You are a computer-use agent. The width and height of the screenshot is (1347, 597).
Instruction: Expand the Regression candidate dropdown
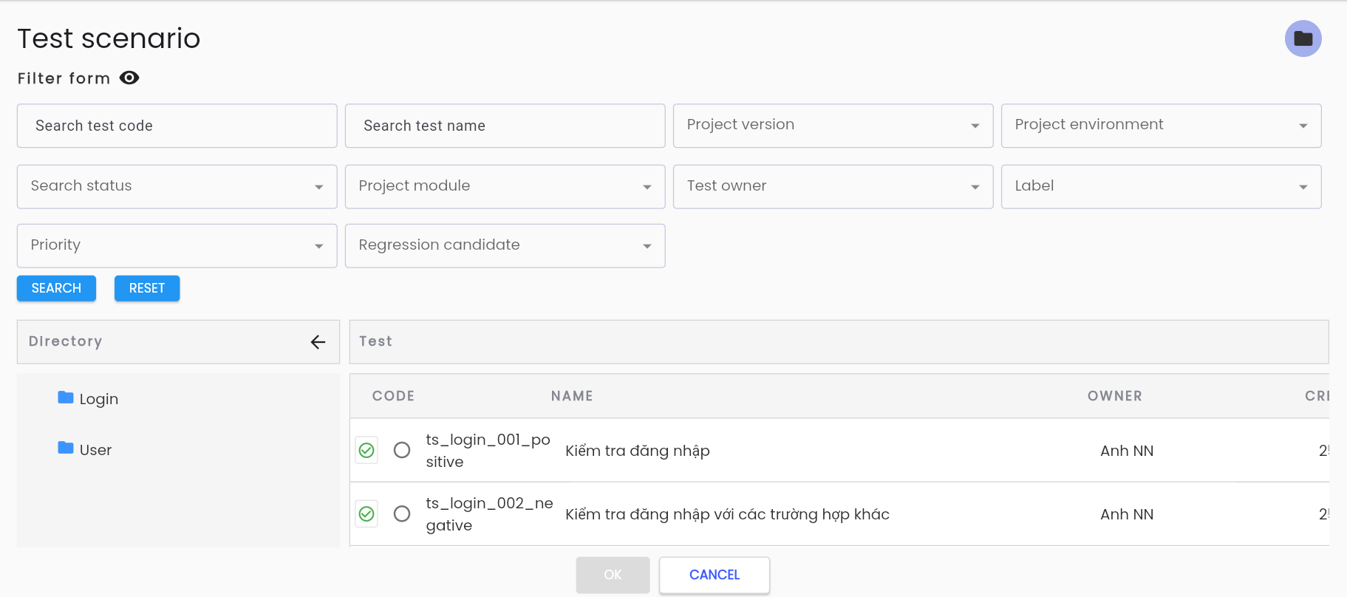pos(505,245)
